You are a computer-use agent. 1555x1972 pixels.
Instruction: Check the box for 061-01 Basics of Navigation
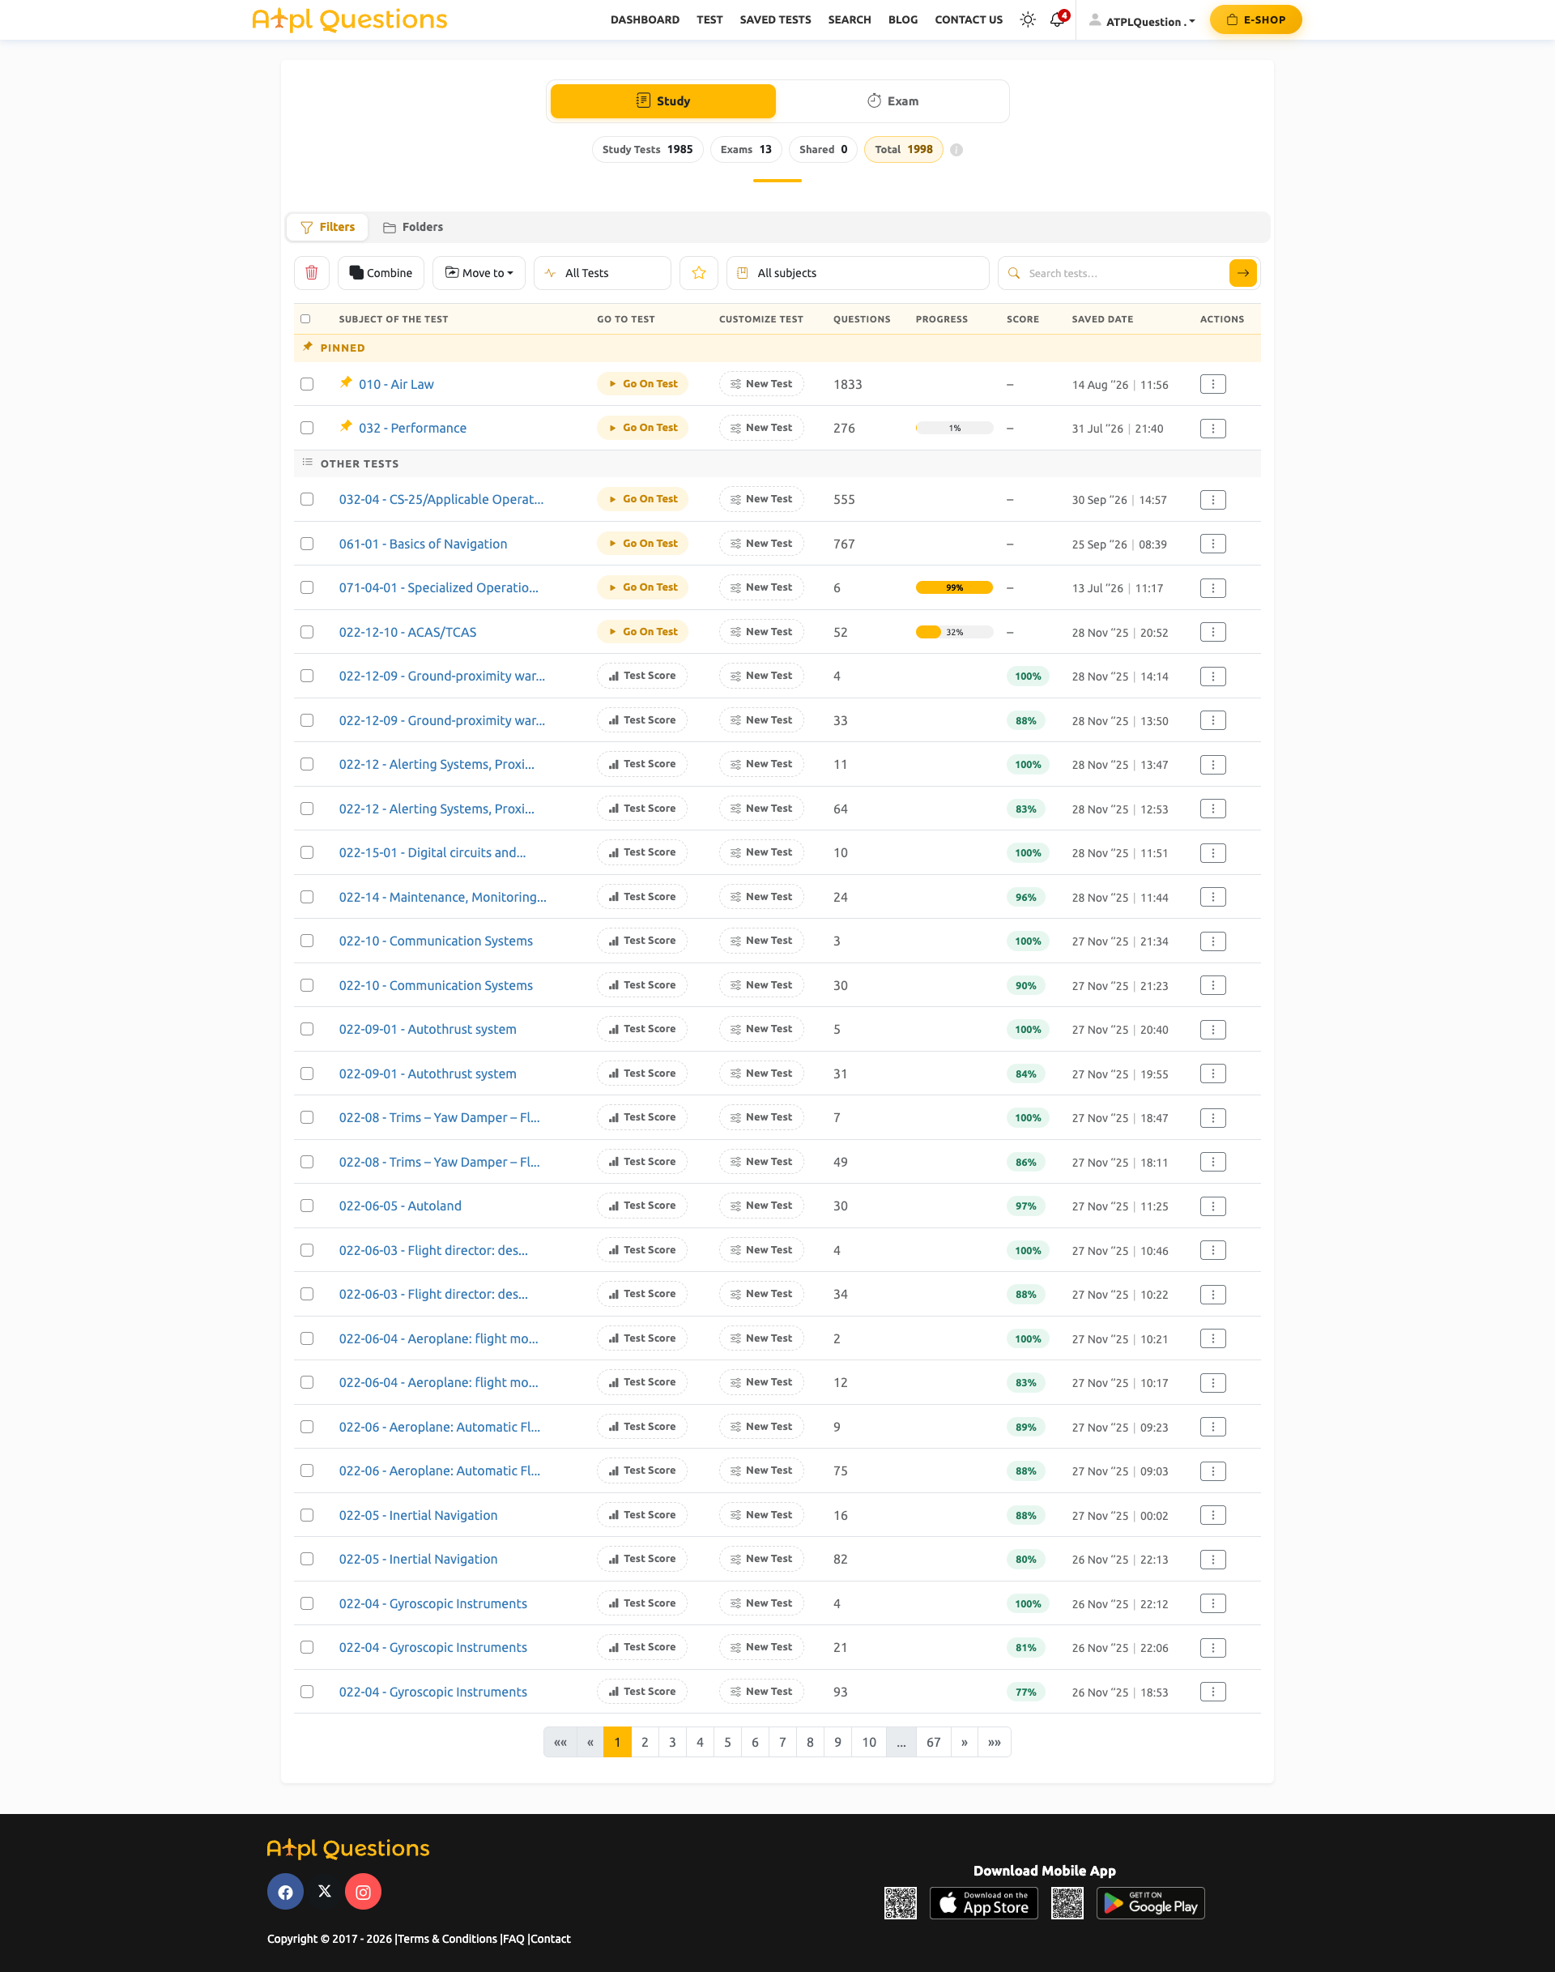coord(307,544)
